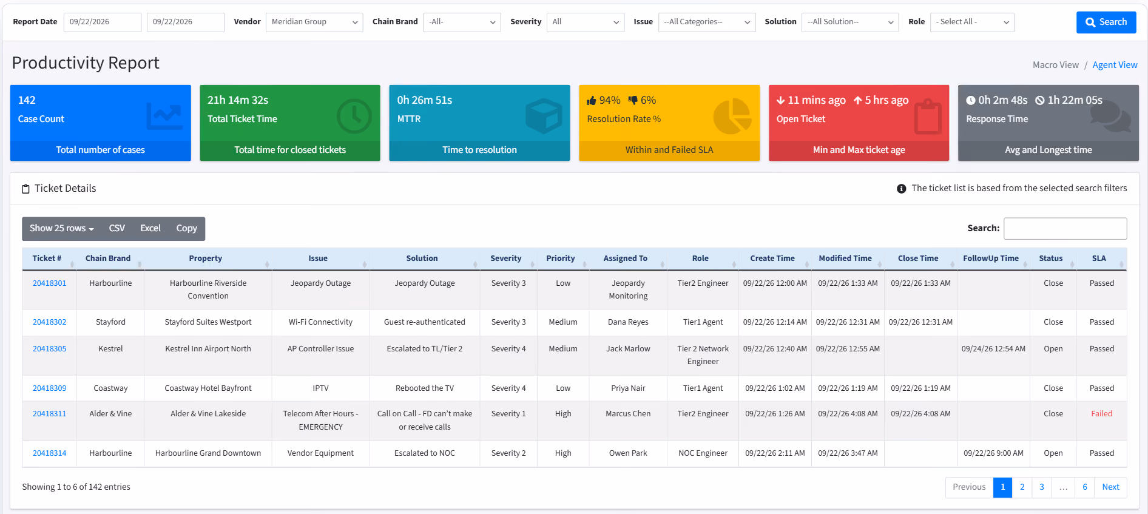Export the ticket table as CSV
Viewport: 1148px width, 514px height.
[x=116, y=229]
